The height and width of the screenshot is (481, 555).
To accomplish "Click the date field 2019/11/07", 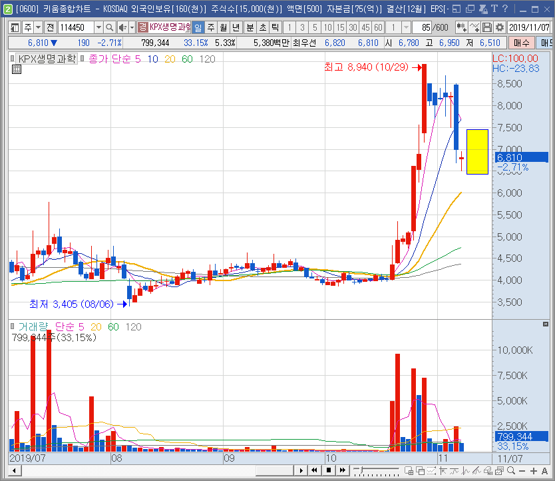I will coord(529,27).
